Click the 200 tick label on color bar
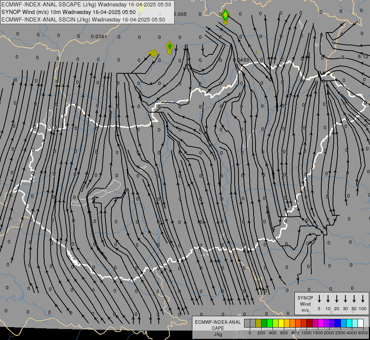The width and height of the screenshot is (370, 340). click(261, 333)
